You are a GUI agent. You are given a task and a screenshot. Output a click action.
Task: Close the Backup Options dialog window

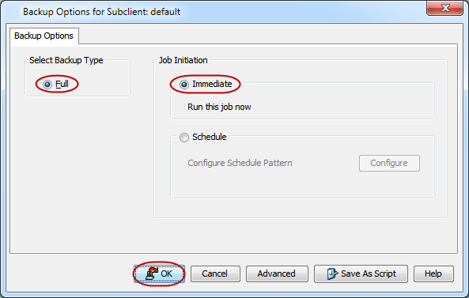point(444,8)
